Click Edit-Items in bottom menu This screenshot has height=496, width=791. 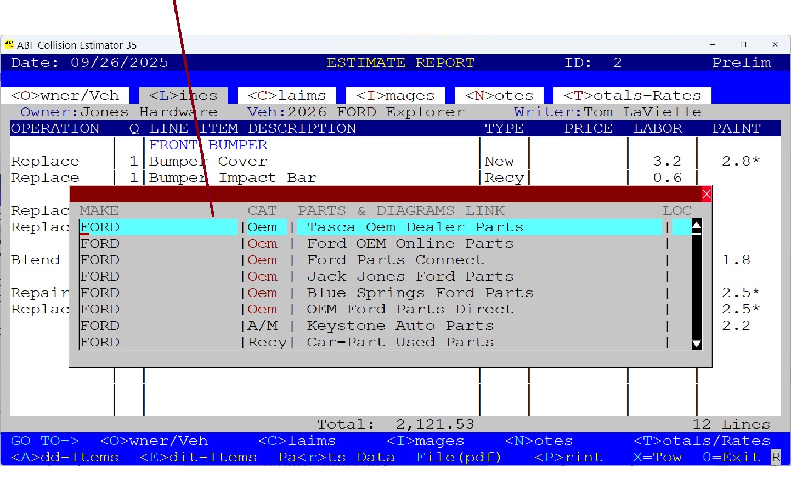click(x=198, y=457)
